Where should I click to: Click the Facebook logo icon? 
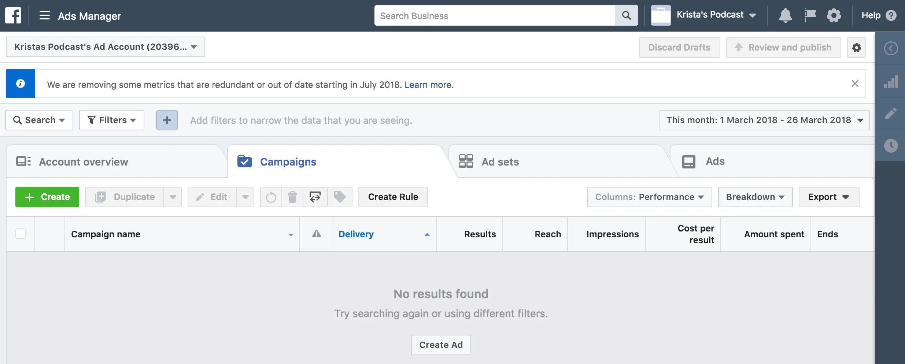13,15
